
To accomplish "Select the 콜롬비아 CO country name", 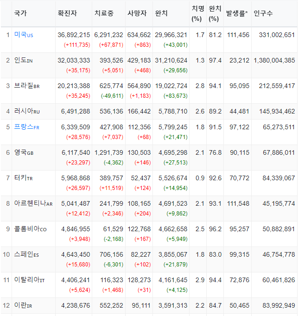I will coord(30,229).
